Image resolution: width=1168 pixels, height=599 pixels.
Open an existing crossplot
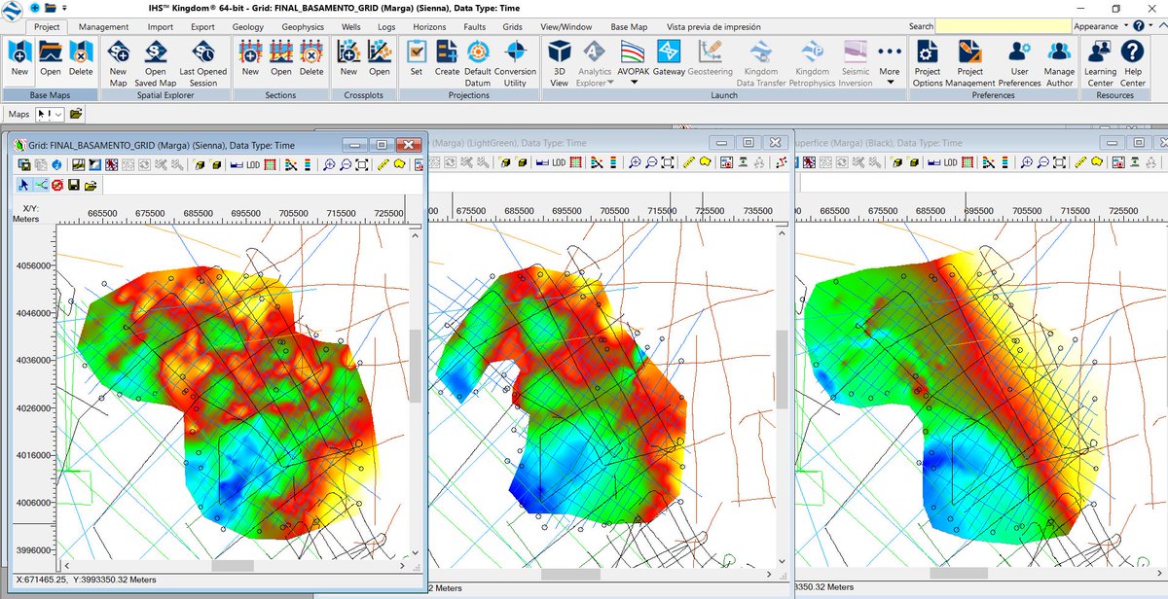click(380, 57)
